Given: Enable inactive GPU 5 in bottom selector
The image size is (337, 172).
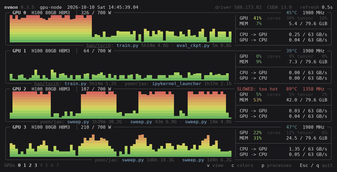Looking at the screenshot, I should click(x=47, y=165).
